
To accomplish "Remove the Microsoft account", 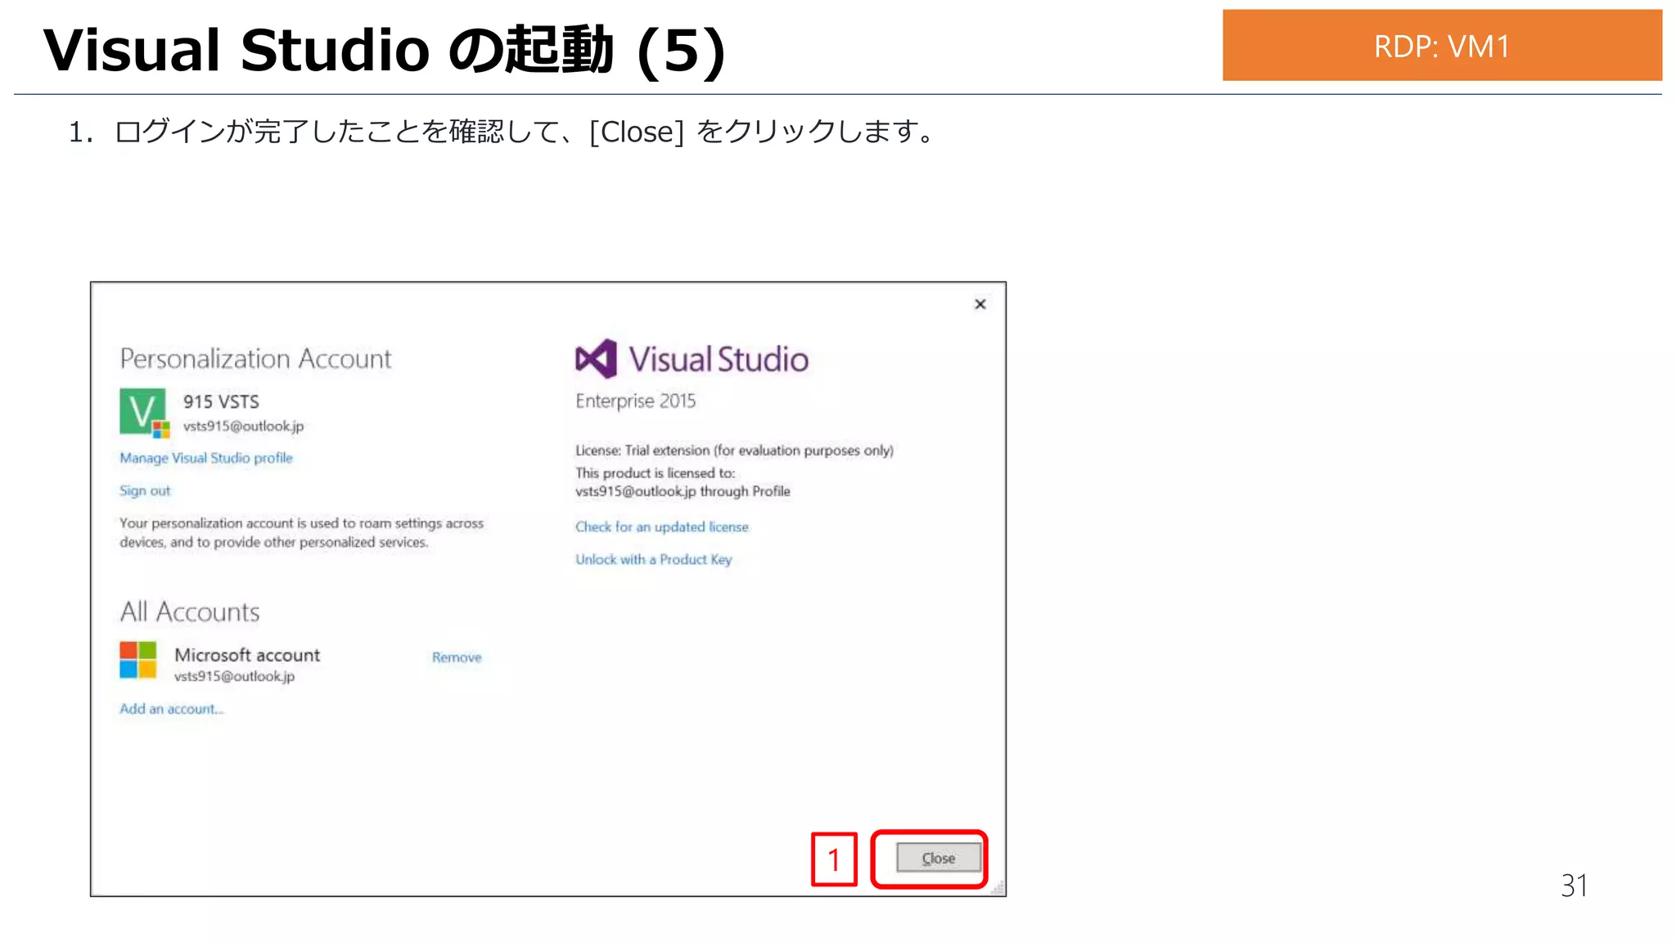I will click(457, 657).
